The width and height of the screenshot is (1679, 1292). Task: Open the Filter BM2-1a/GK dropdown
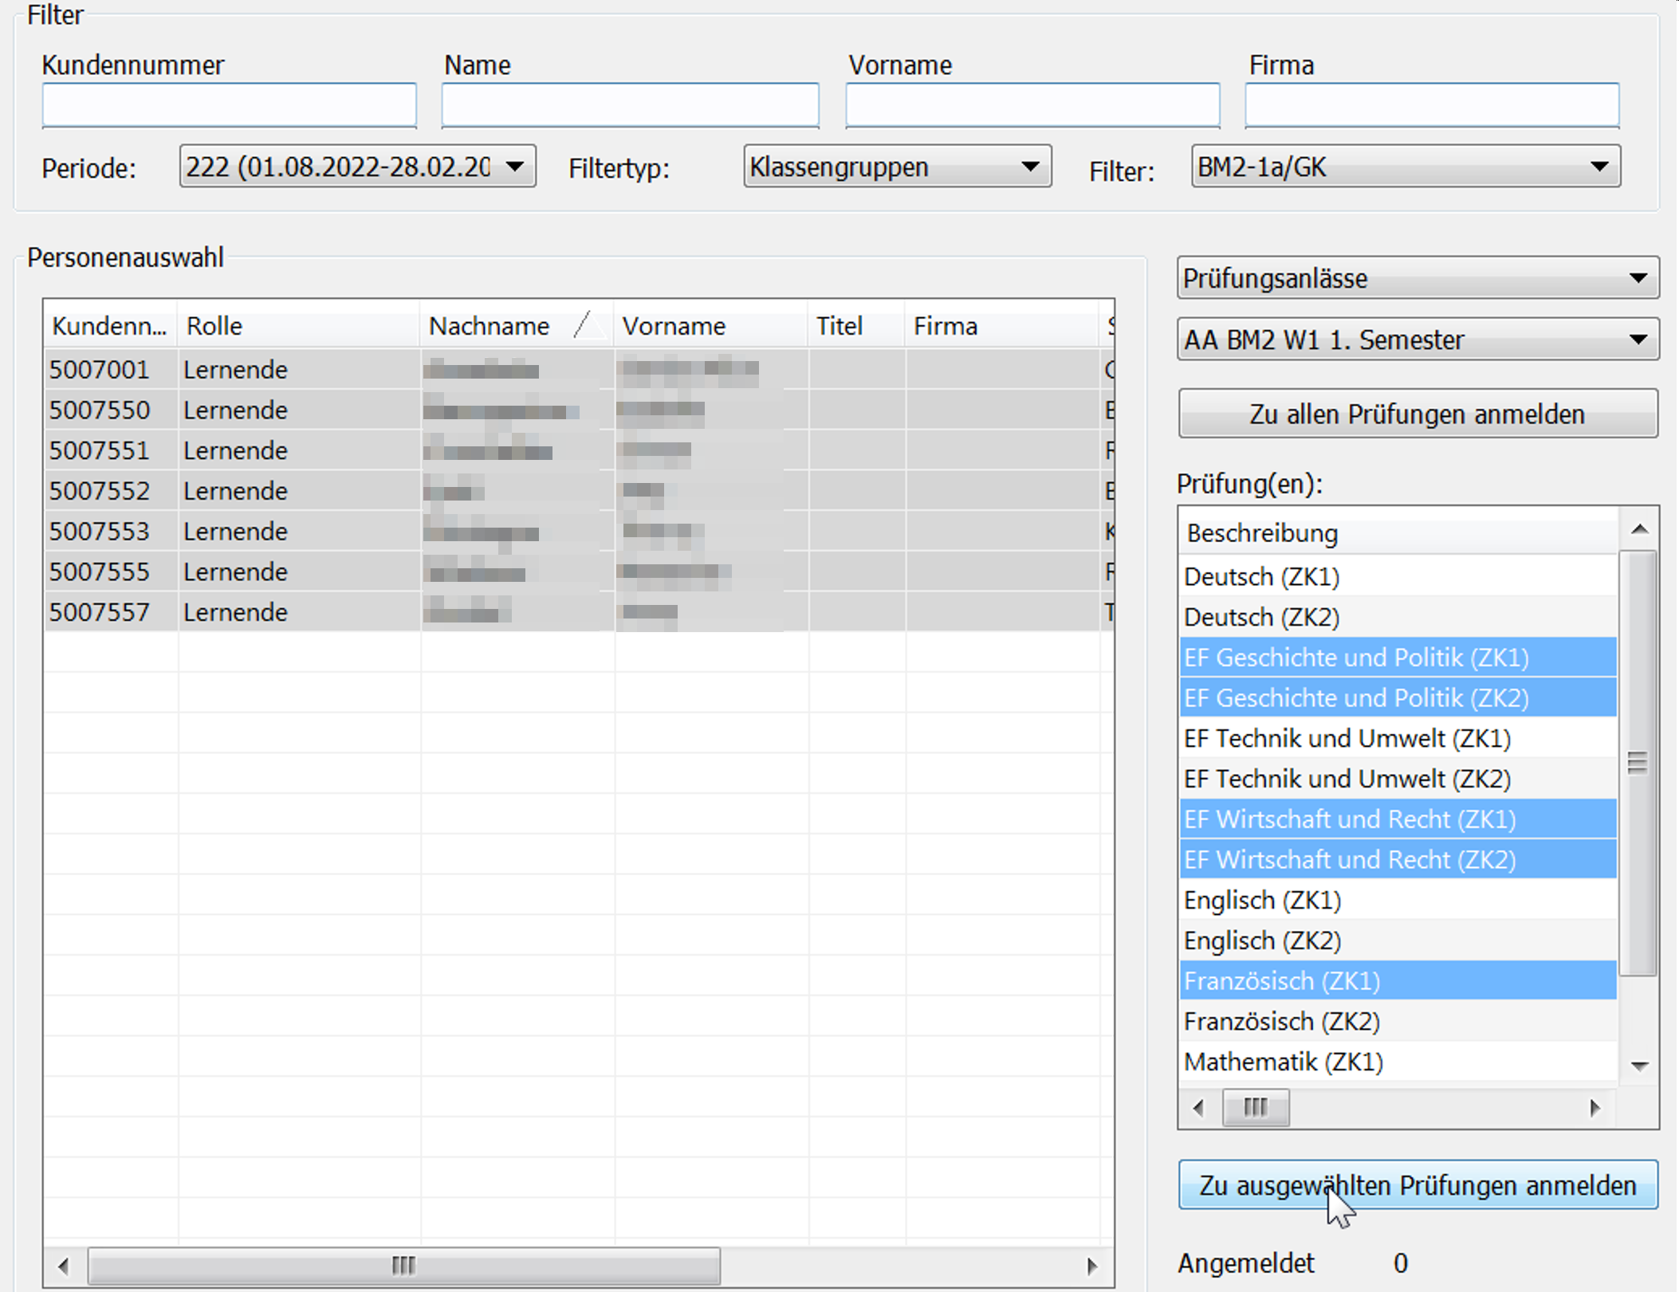[x=1404, y=167]
